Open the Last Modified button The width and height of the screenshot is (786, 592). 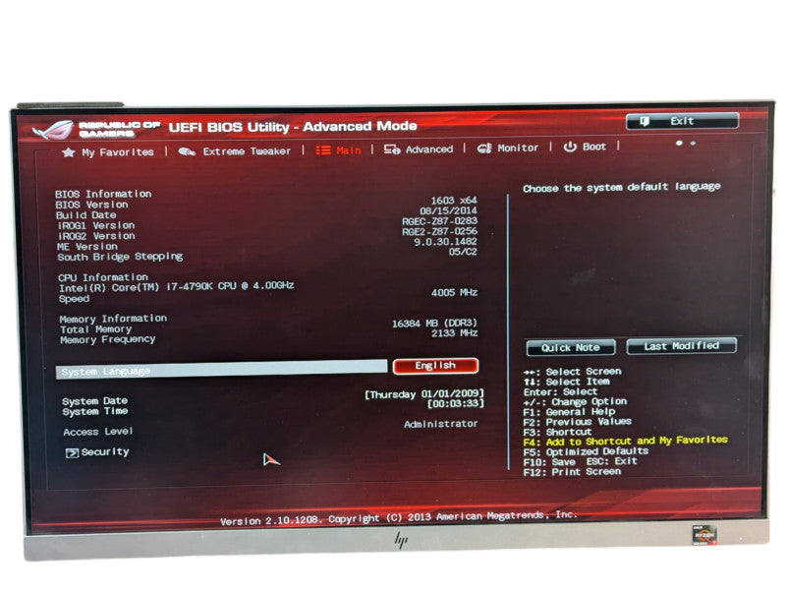[682, 346]
